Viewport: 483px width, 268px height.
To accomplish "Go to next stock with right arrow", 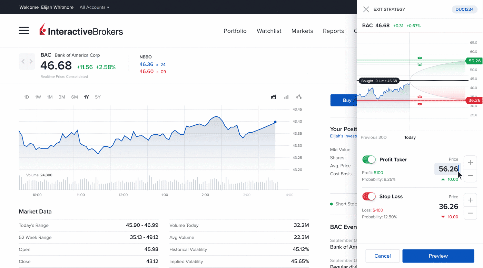I will pyautogui.click(x=31, y=62).
